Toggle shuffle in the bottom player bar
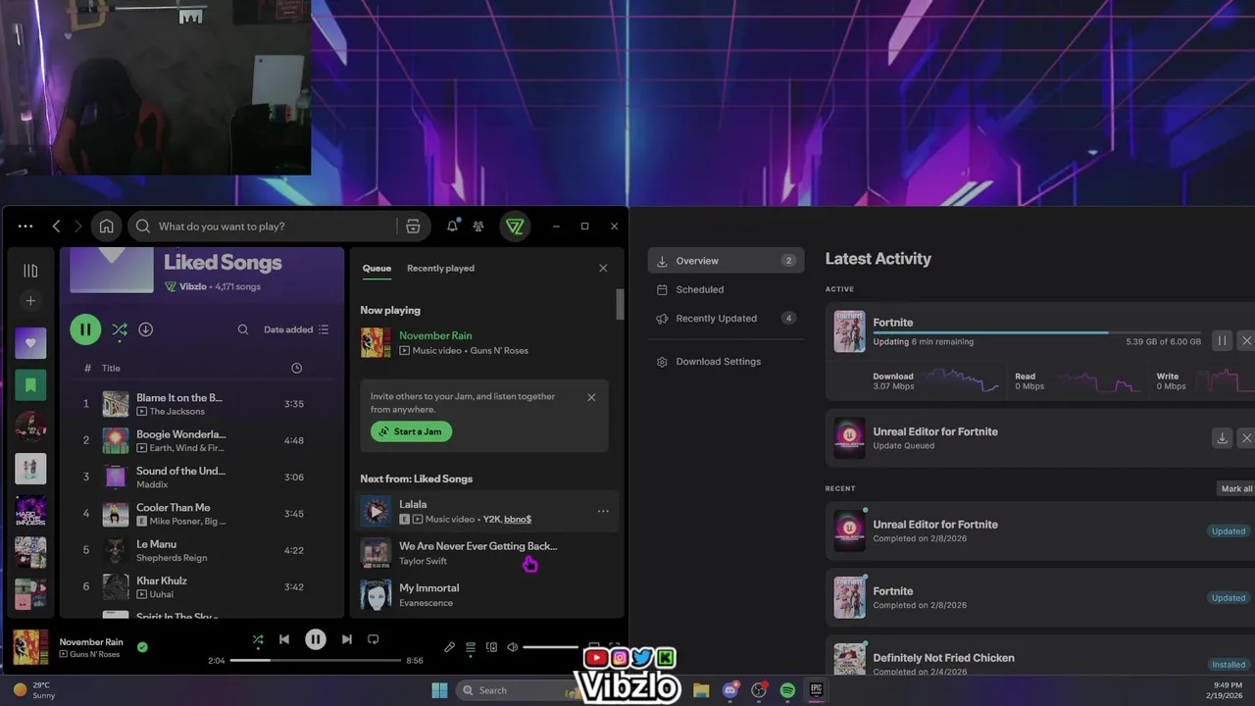Screen dimensions: 1255x706 (x=258, y=639)
